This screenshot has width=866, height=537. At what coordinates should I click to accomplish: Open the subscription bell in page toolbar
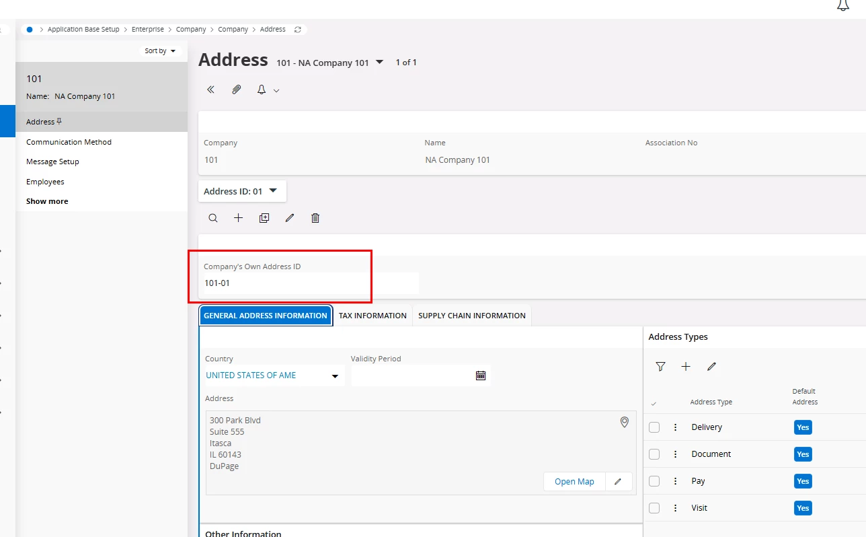262,89
